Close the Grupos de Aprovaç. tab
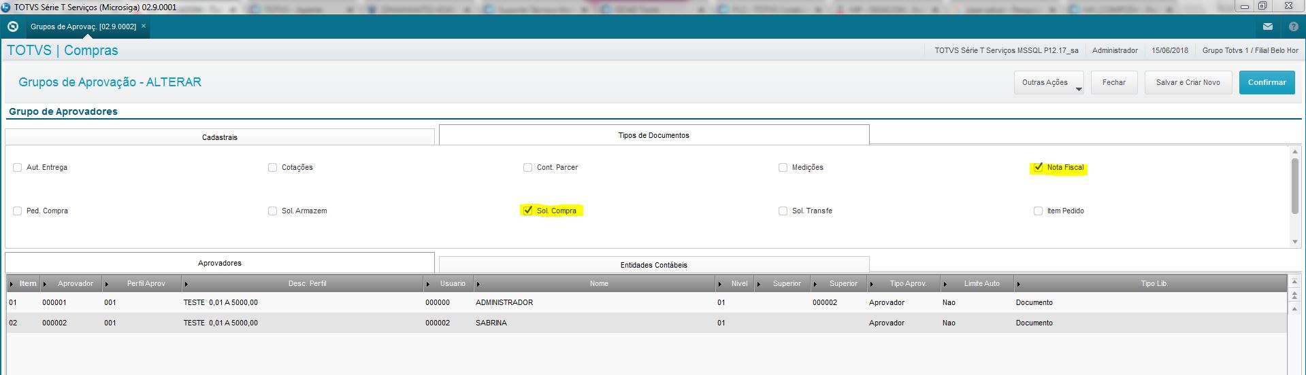 point(144,26)
